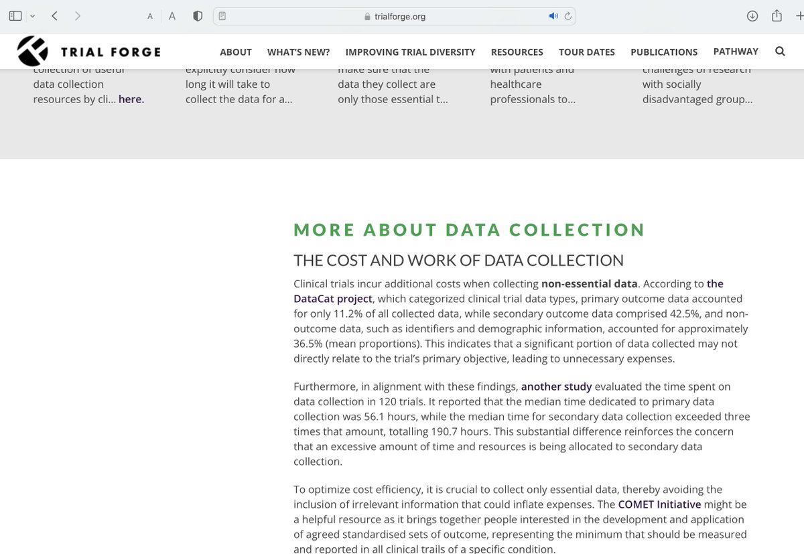Screen dimensions: 804x554
Task: Follow the DataCat project link
Action: tap(332, 298)
